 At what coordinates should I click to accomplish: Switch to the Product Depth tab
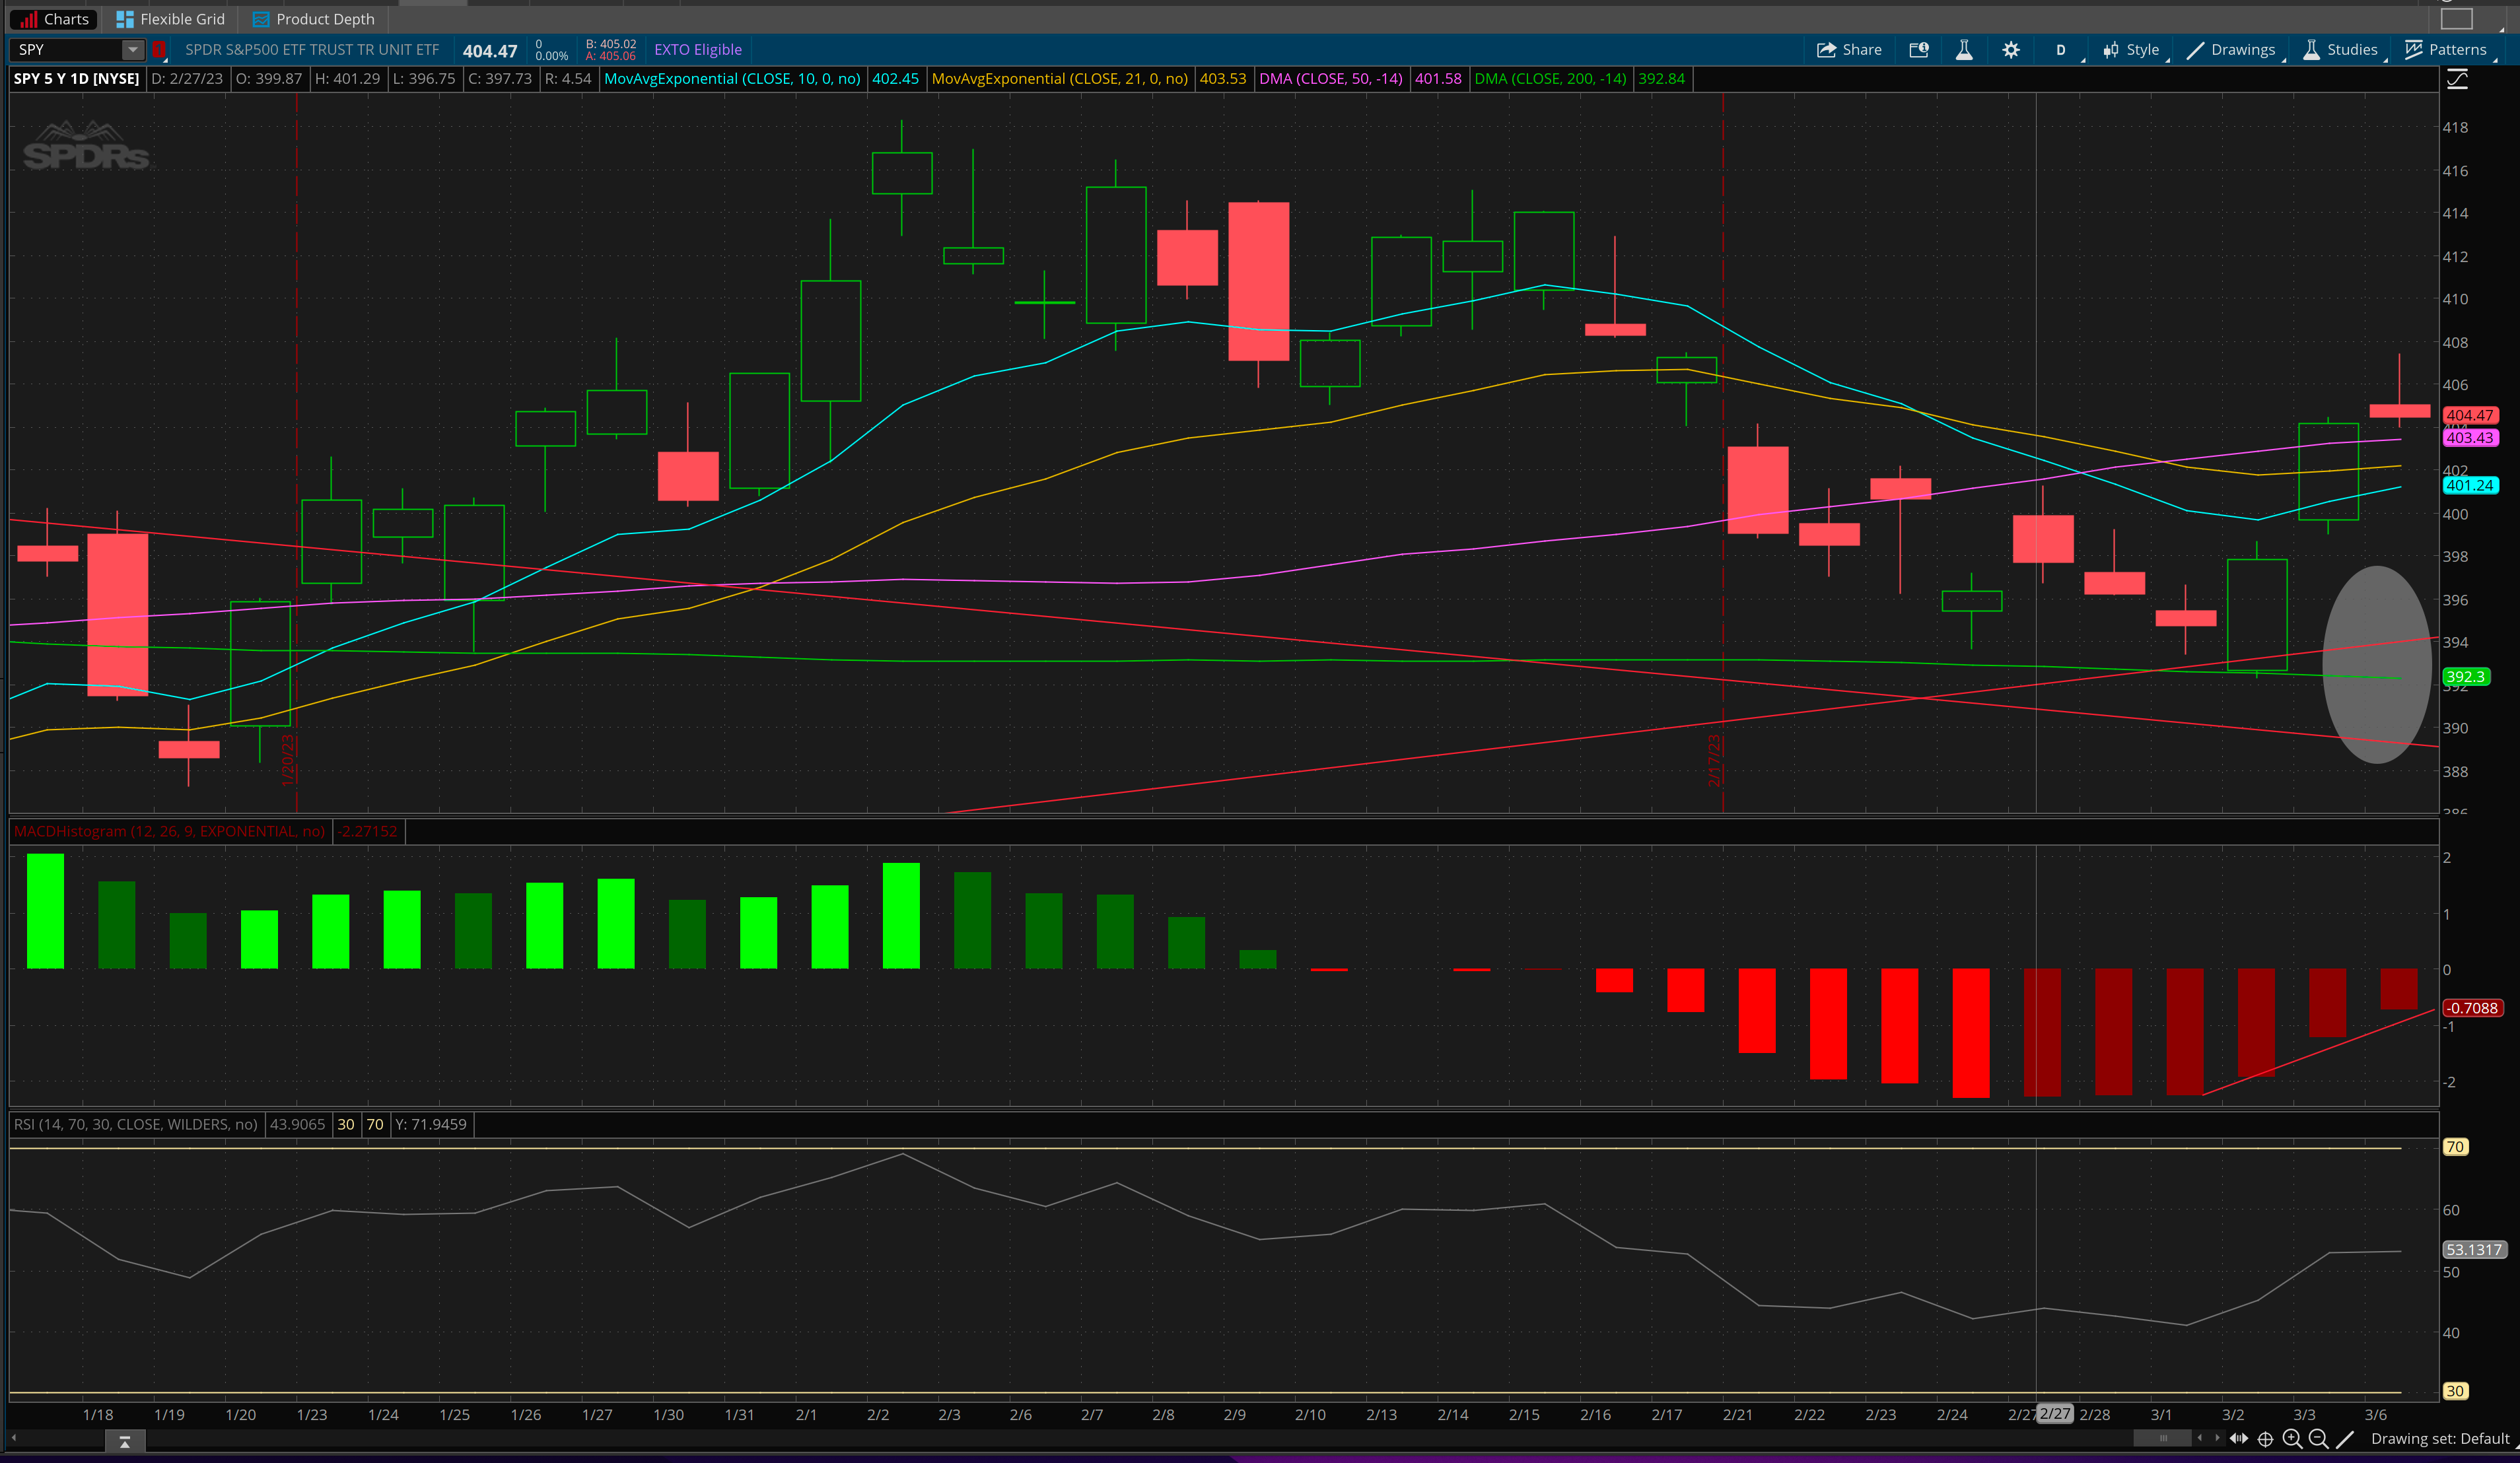pyautogui.click(x=314, y=19)
